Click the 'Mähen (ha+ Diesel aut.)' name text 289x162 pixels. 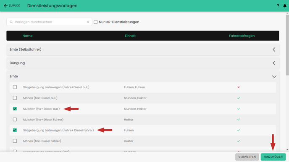tap(40, 98)
